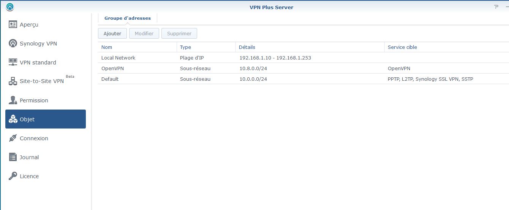
Task: Click the Beta label beside Site-to-Site VPN
Action: pos(70,76)
